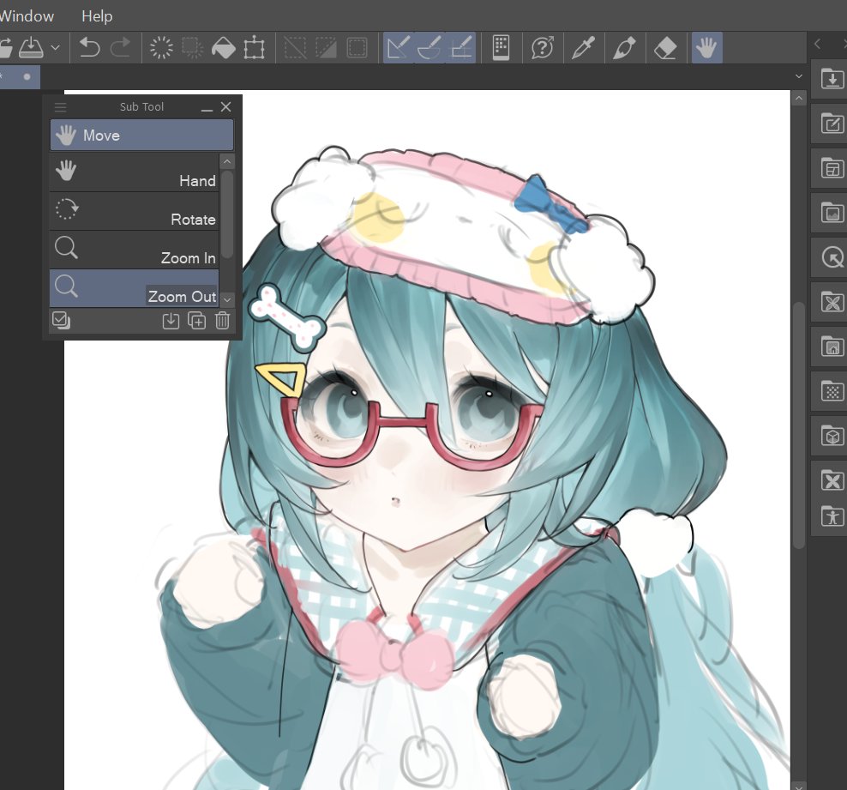This screenshot has height=790, width=847.
Task: Open material folder with frame layout icon
Action: coord(832,169)
